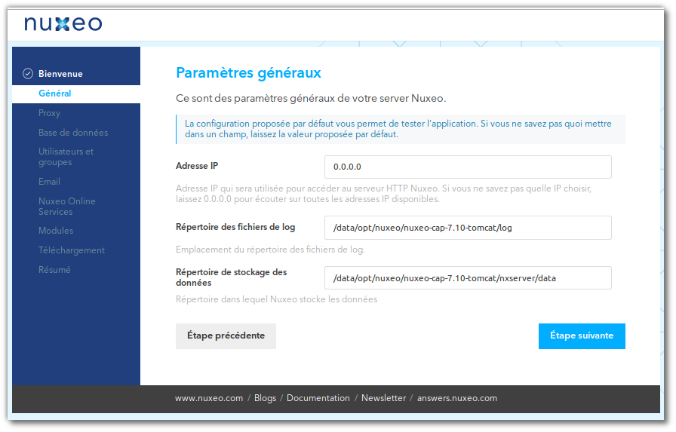Click the Adresse IP label
The width and height of the screenshot is (676, 432).
click(197, 167)
